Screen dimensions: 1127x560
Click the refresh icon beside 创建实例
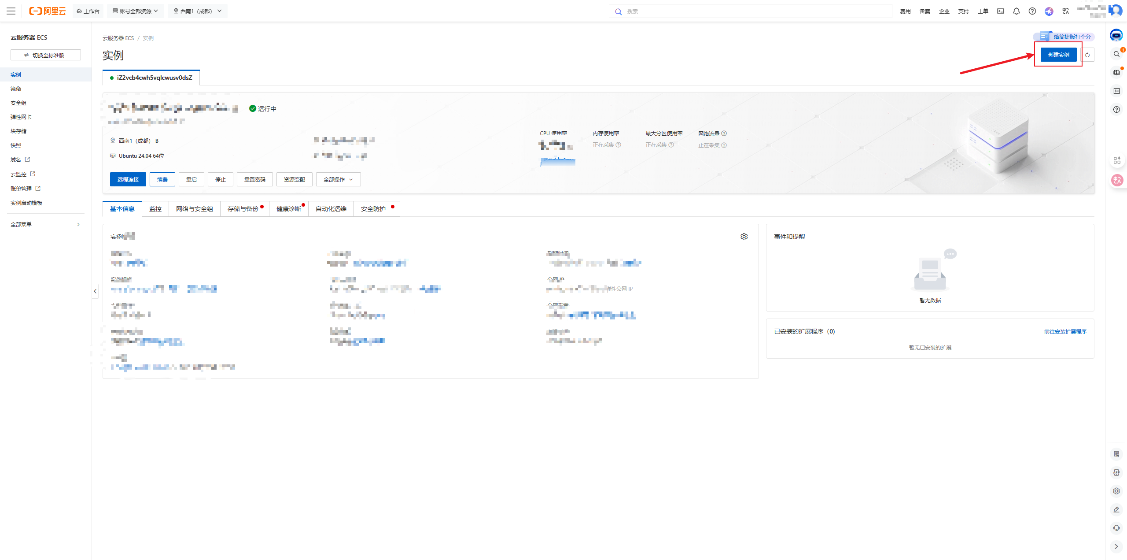click(x=1087, y=55)
